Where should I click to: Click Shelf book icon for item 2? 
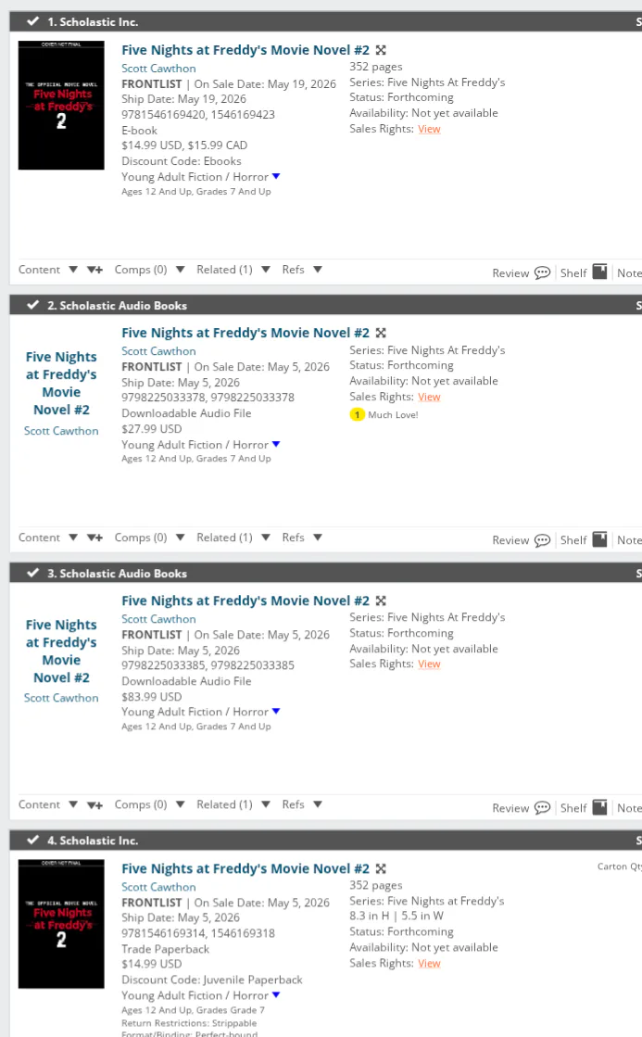click(599, 539)
